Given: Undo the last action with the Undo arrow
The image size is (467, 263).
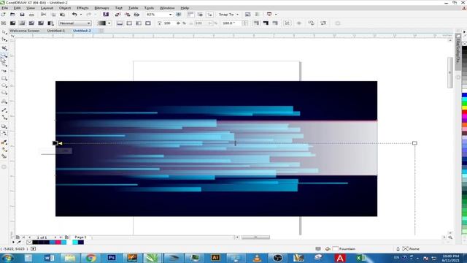Looking at the screenshot, I should point(74,15).
